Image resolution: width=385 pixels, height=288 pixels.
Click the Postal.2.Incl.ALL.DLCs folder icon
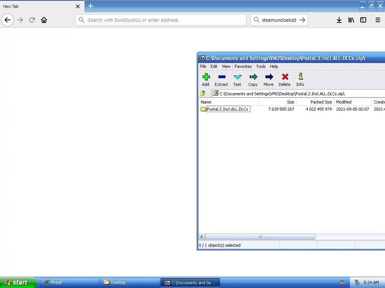tap(203, 109)
